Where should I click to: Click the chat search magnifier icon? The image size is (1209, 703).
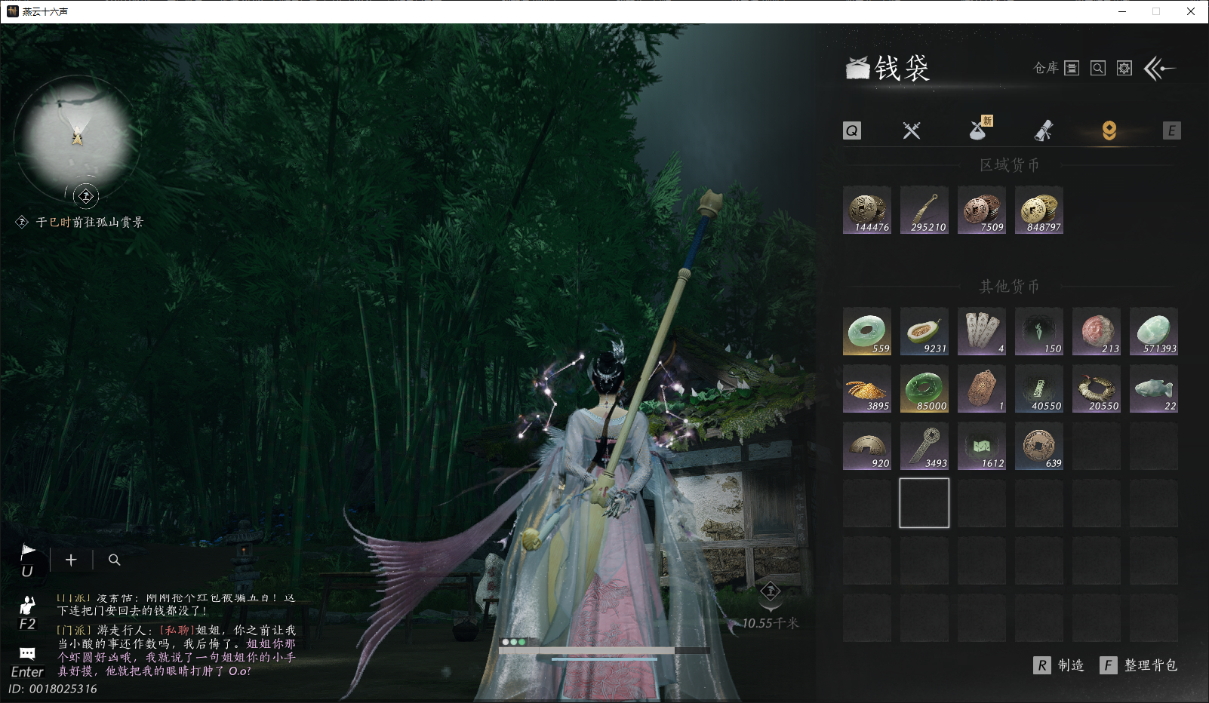pyautogui.click(x=115, y=560)
